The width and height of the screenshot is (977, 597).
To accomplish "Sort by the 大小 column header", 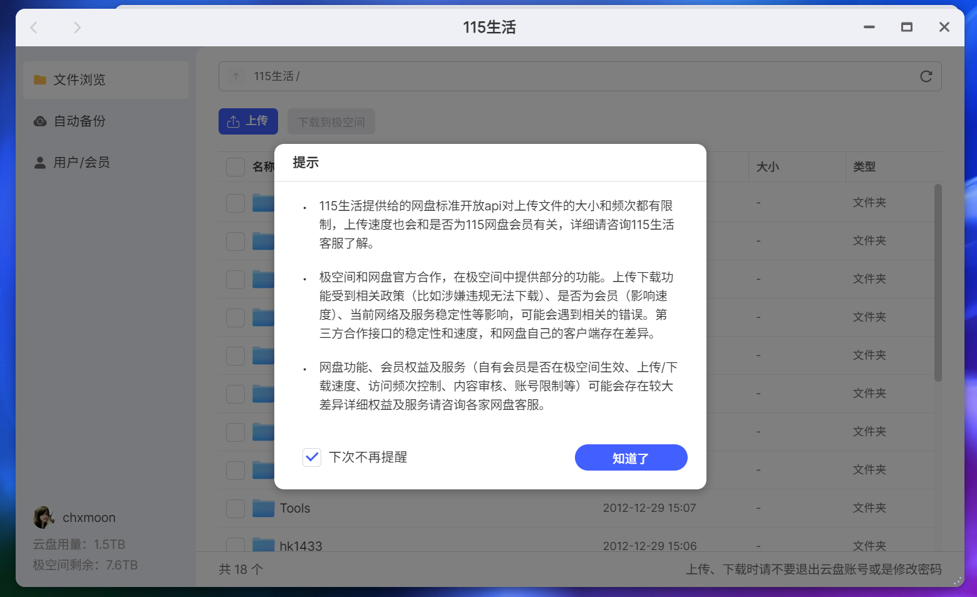I will pyautogui.click(x=768, y=166).
